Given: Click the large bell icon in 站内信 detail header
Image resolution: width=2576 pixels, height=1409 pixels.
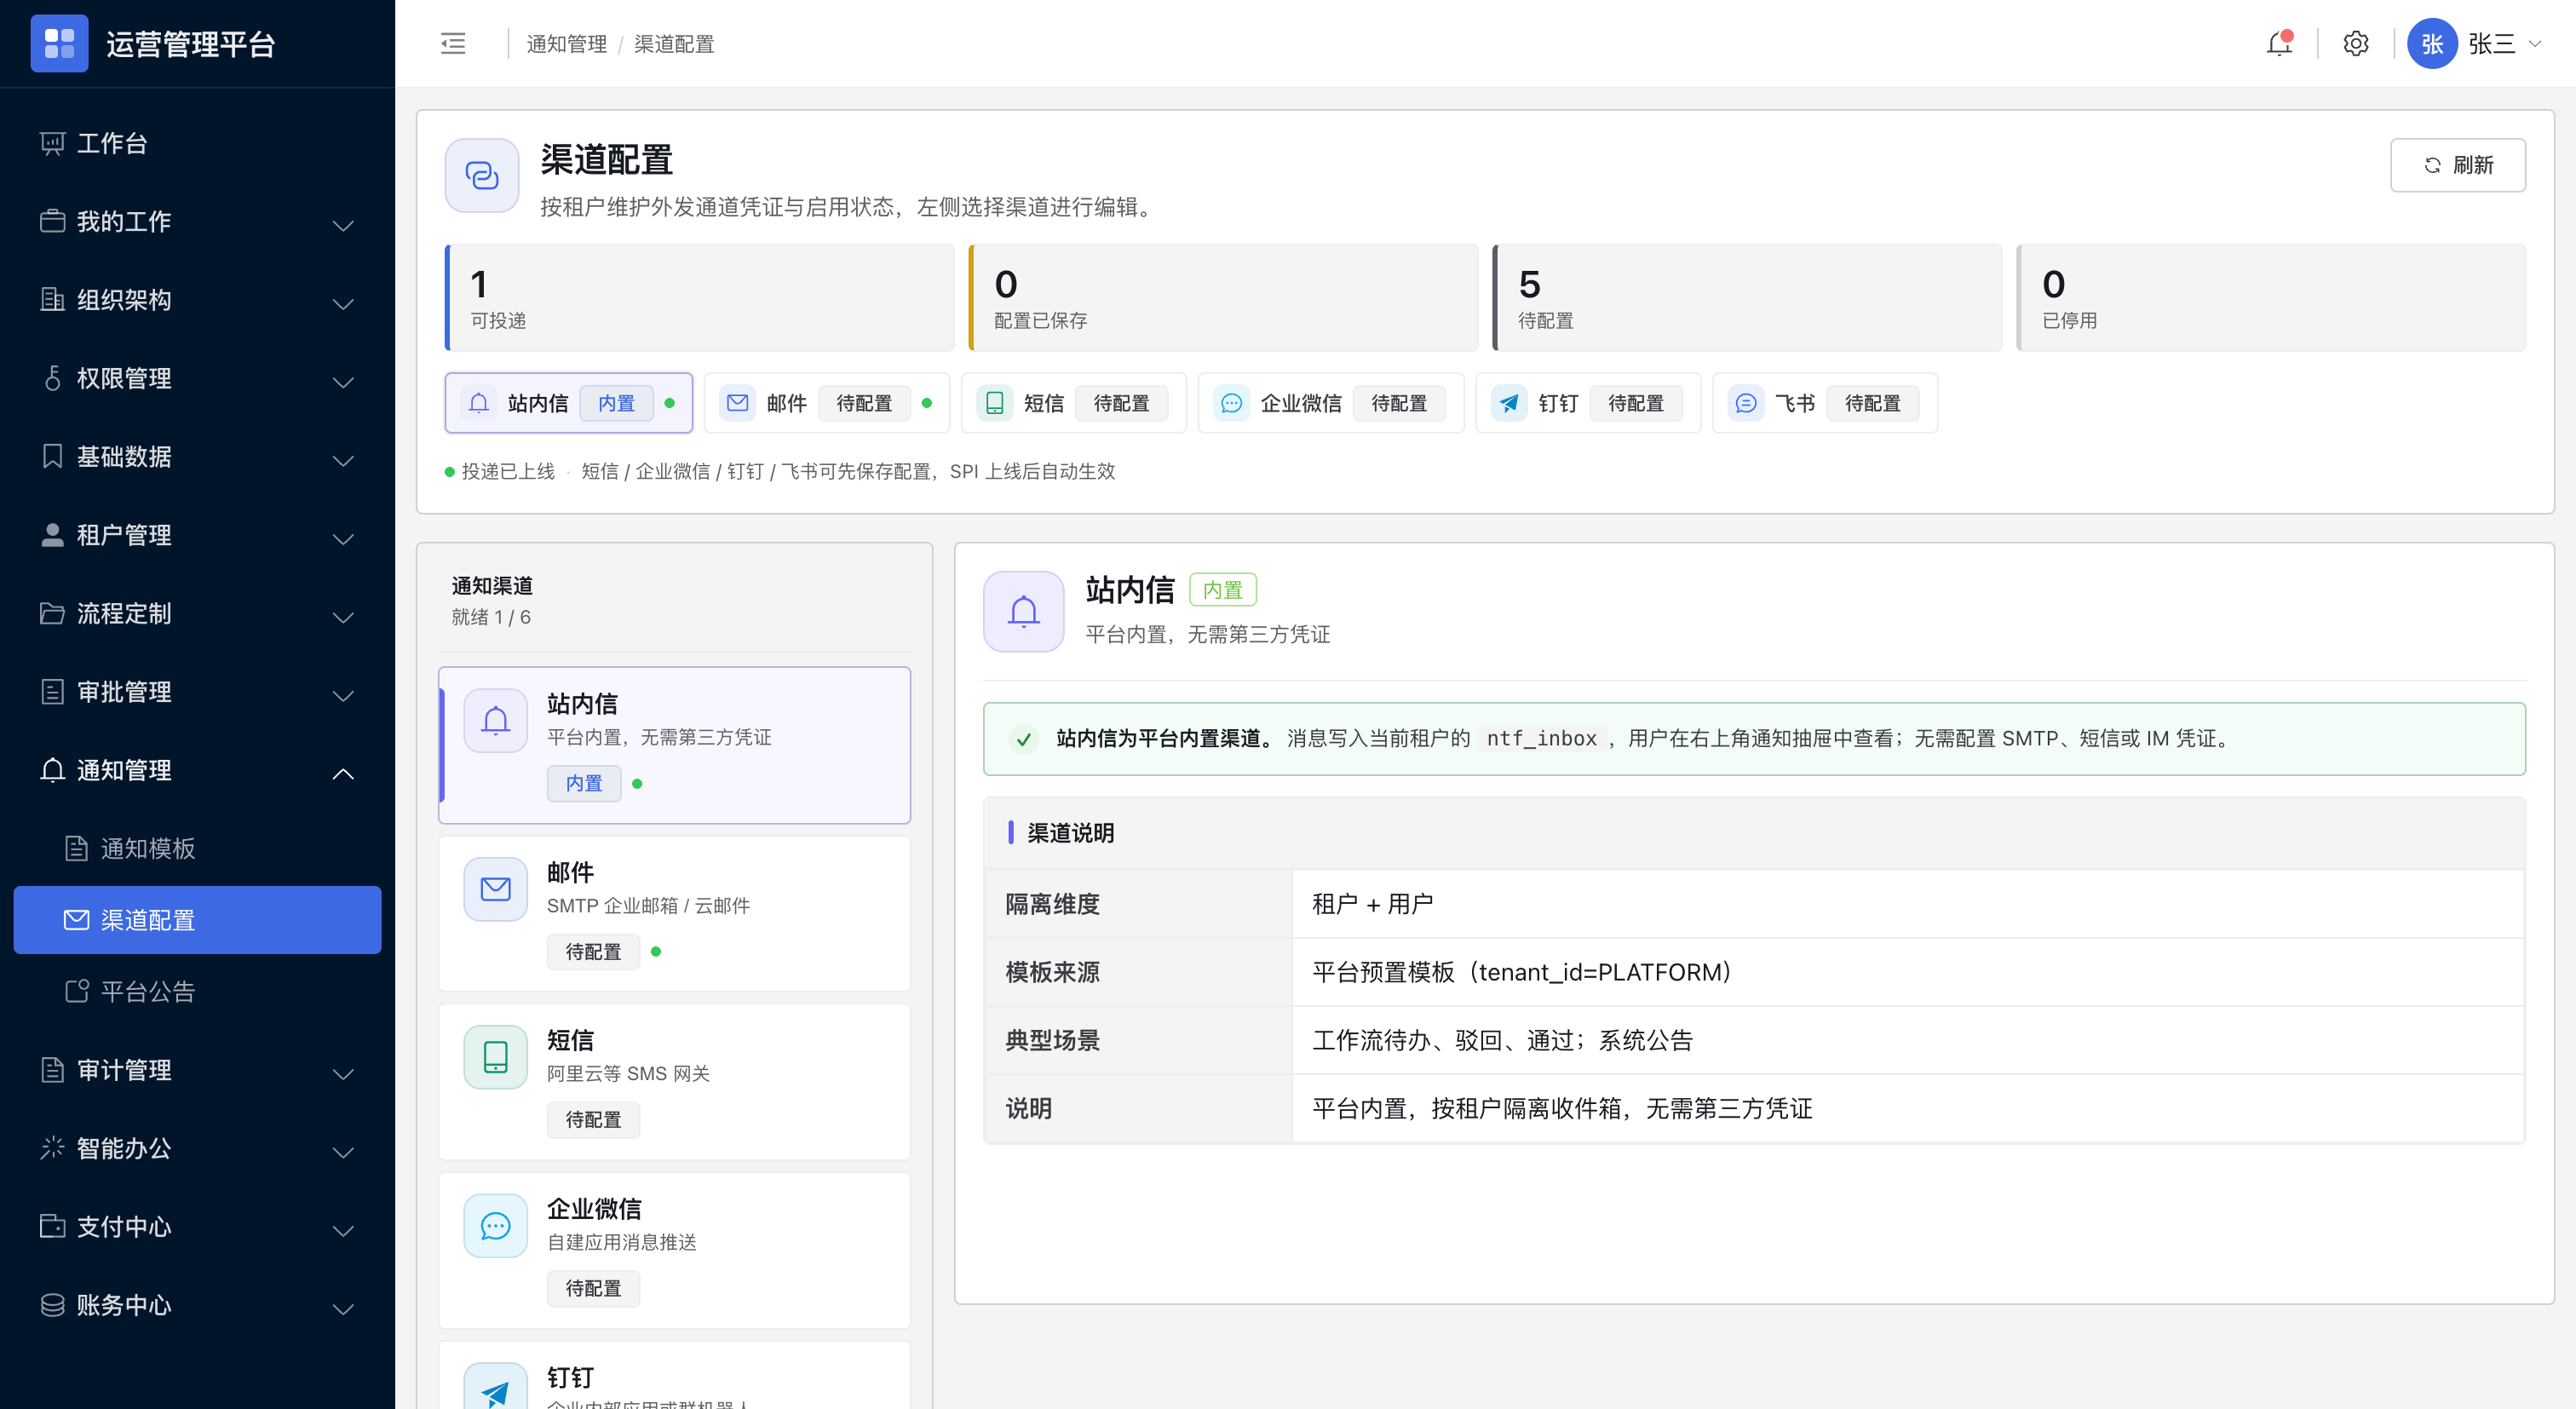Looking at the screenshot, I should 1024,611.
